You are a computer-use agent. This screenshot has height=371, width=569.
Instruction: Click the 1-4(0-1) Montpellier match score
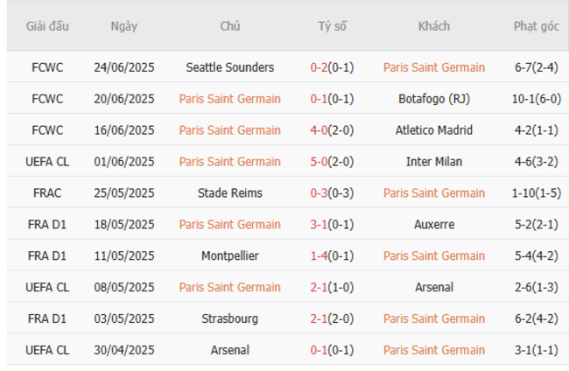pos(332,256)
